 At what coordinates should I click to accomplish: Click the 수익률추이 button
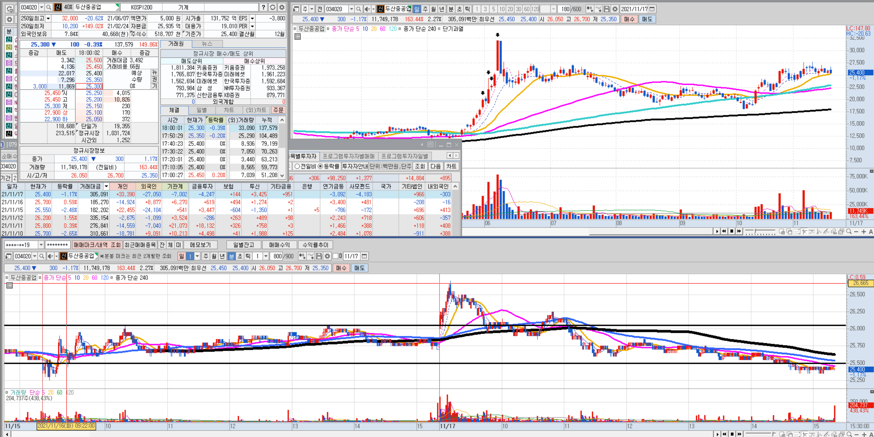[x=315, y=245]
